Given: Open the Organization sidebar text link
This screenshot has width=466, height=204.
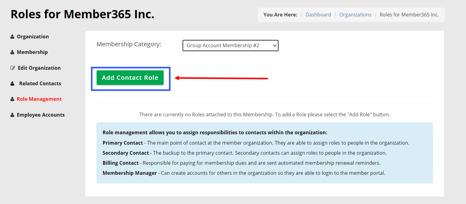Looking at the screenshot, I should [33, 37].
